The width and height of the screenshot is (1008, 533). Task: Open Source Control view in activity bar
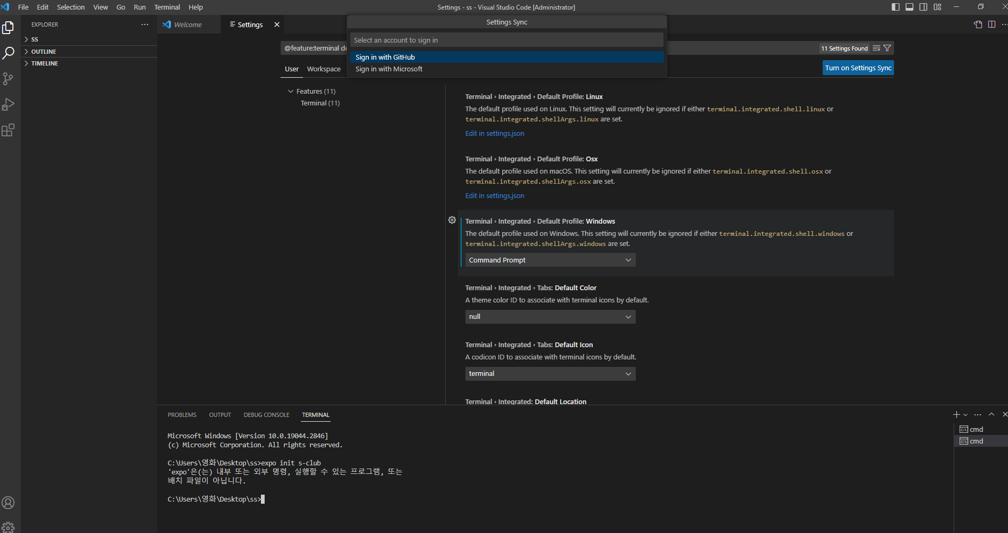pos(8,79)
